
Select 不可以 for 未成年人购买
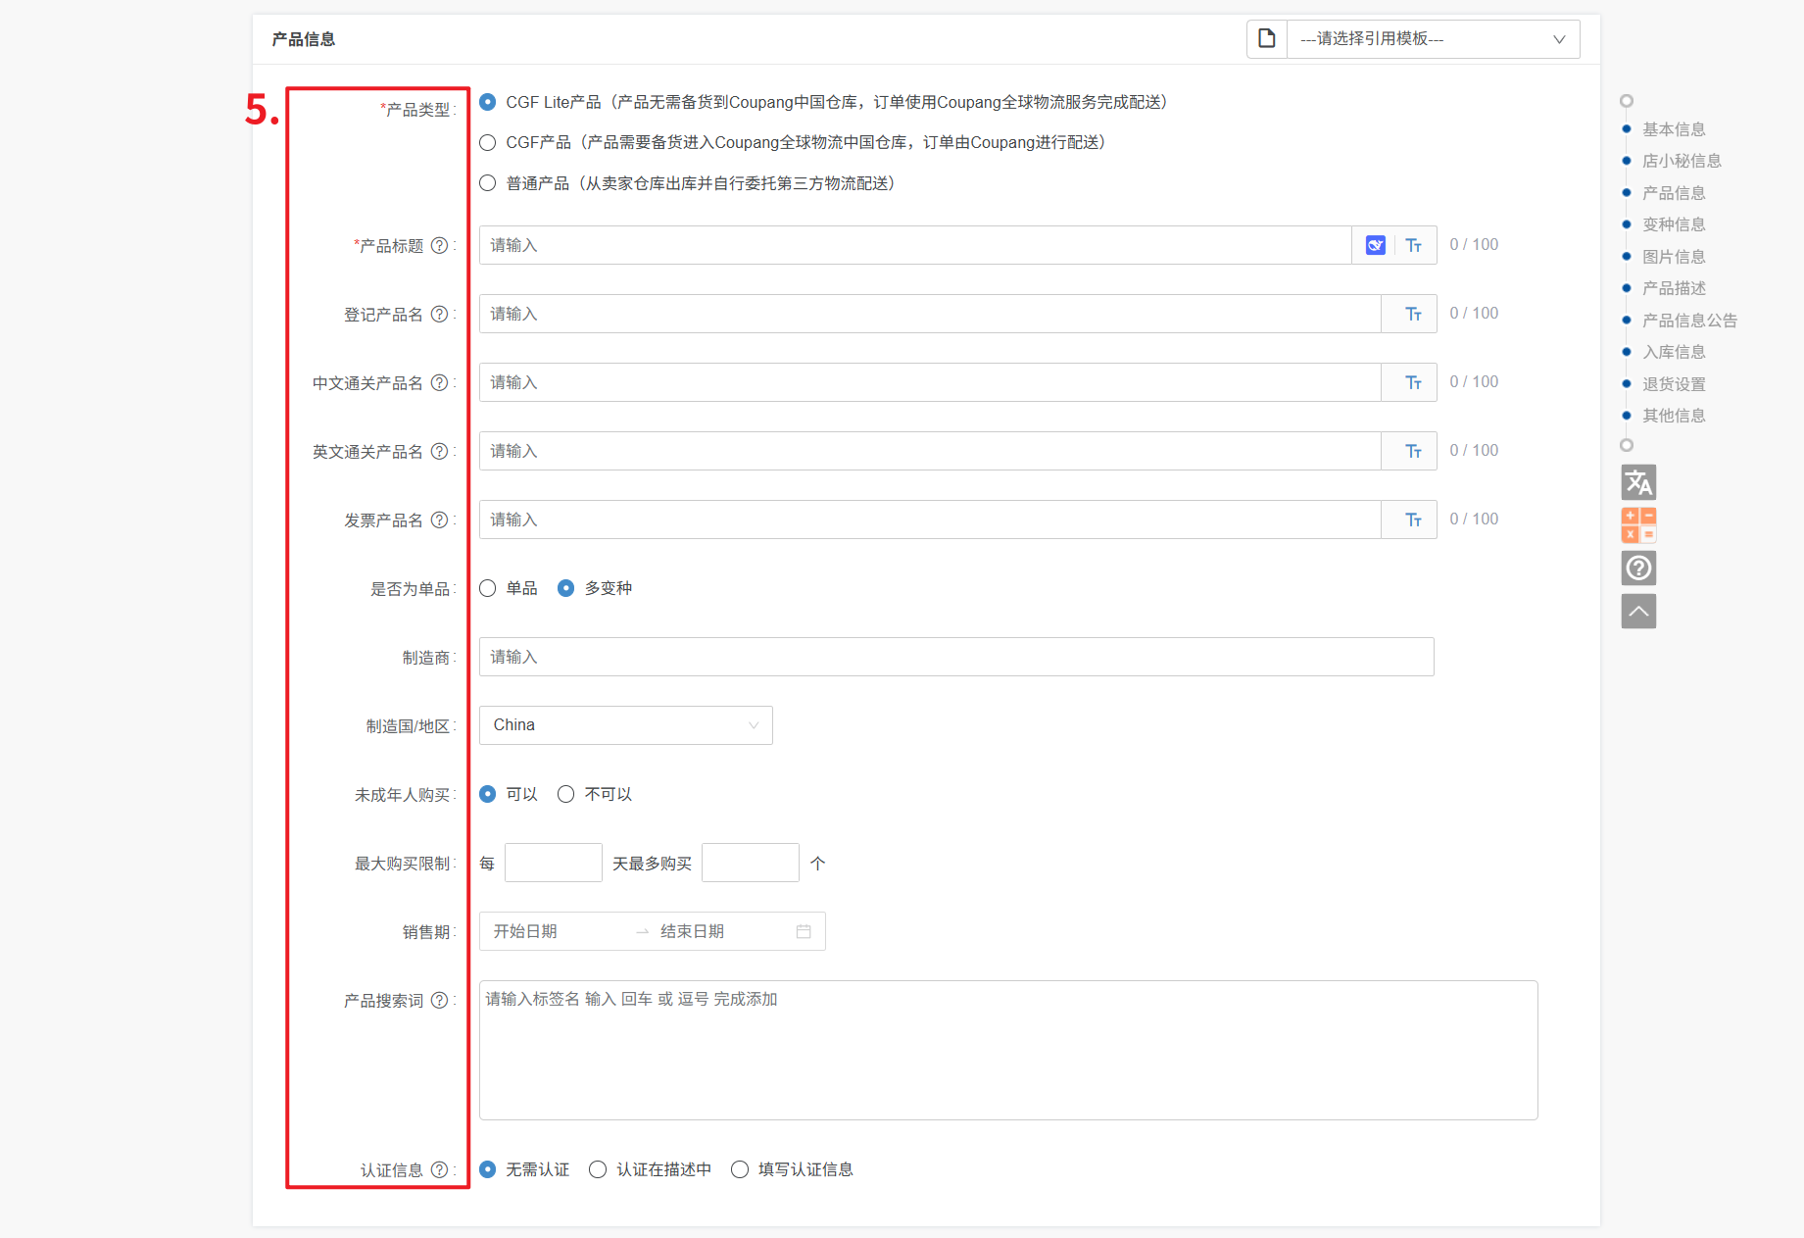566,794
